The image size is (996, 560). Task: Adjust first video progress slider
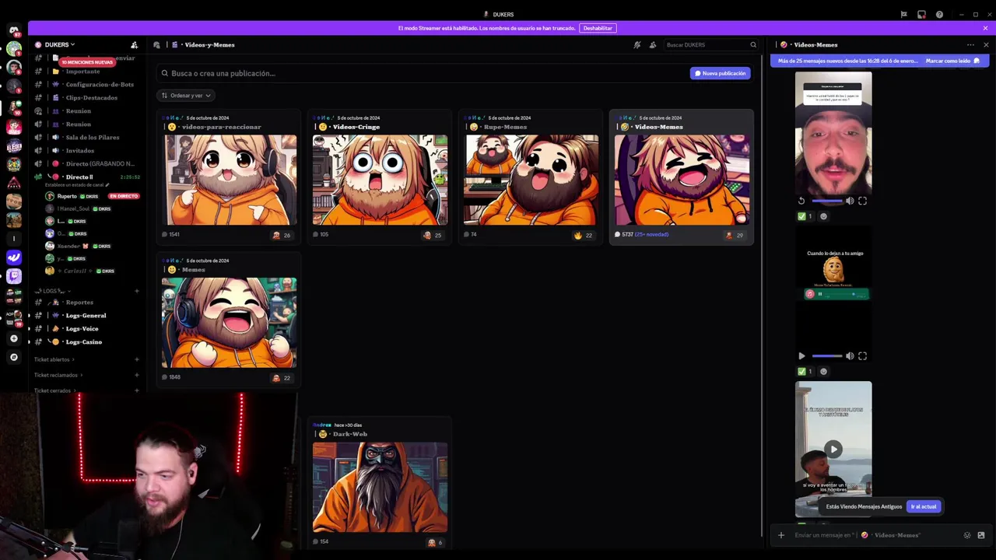pos(826,201)
